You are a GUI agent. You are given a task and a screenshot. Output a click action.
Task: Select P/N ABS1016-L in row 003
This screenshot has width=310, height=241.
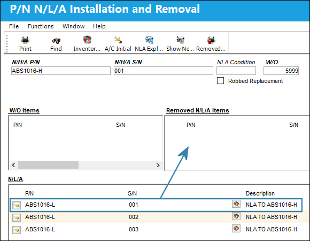(40, 229)
